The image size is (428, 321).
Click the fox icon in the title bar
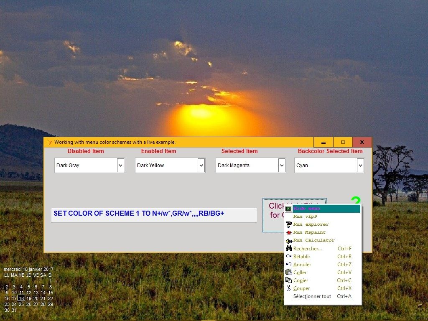coord(49,142)
